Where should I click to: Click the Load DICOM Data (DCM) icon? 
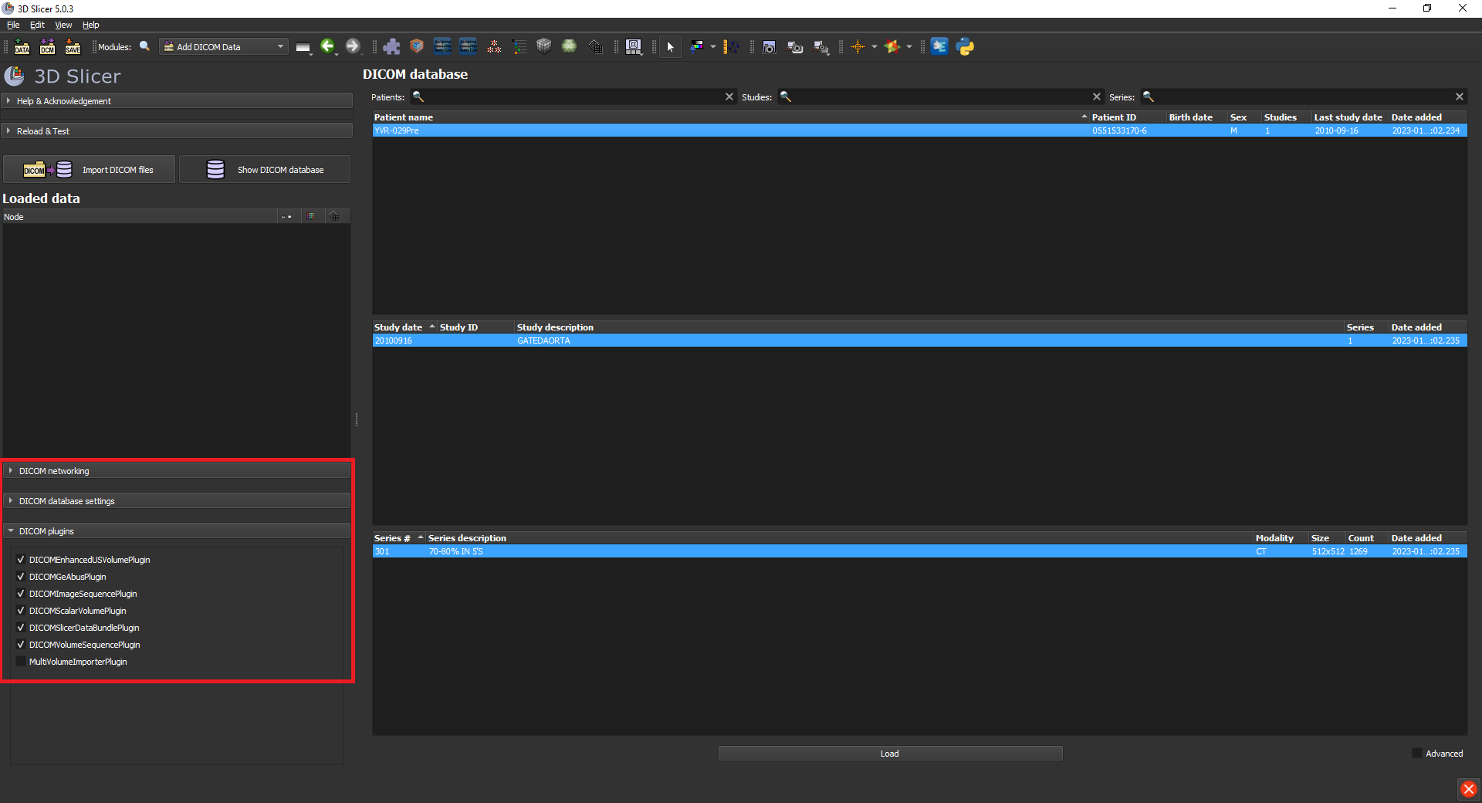pyautogui.click(x=47, y=46)
